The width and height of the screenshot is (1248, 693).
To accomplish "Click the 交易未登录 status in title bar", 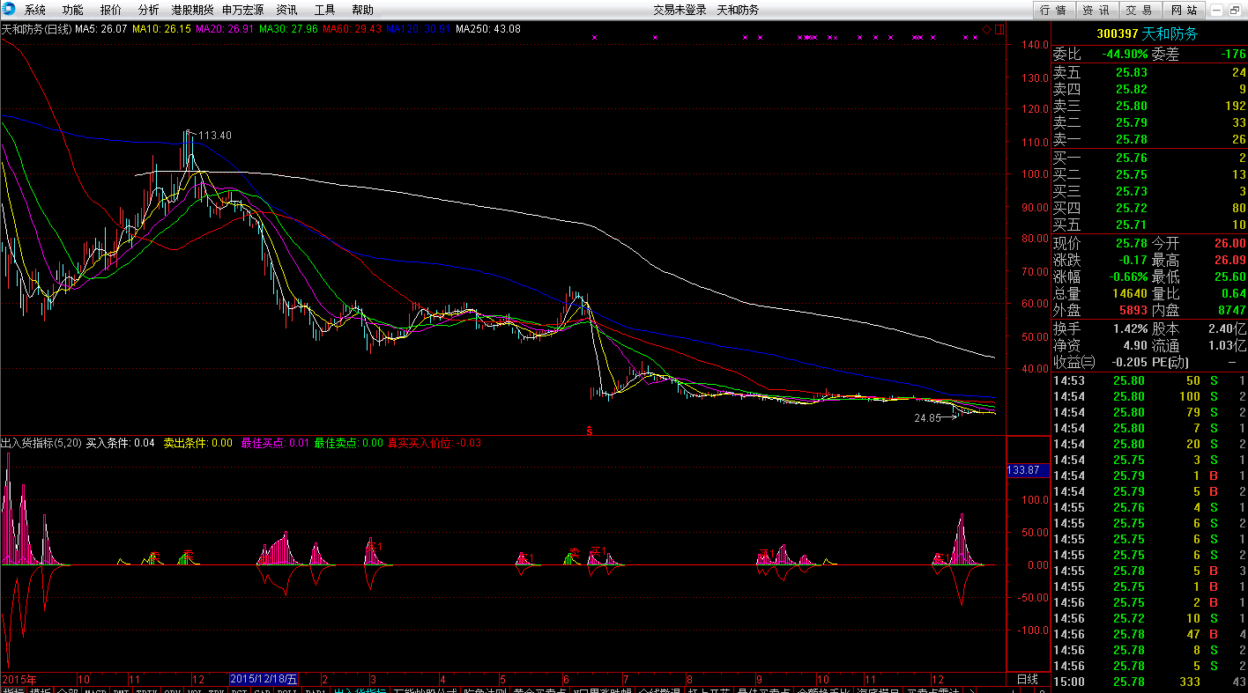I will coord(680,10).
